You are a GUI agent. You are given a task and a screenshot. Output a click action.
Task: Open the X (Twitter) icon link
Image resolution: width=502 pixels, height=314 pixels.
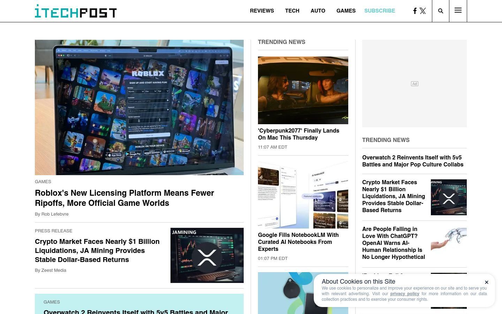coord(423,11)
